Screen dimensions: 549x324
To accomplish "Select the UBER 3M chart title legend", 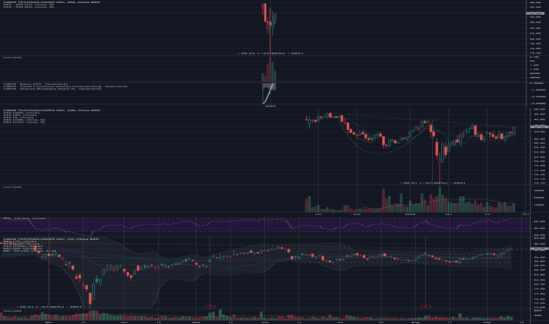I will point(52,2).
